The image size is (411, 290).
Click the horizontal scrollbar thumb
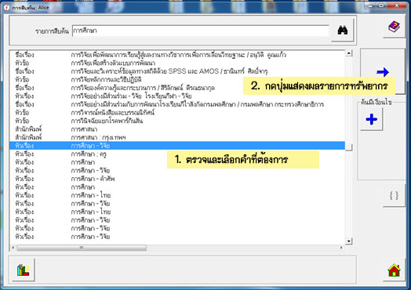[x=82, y=248]
